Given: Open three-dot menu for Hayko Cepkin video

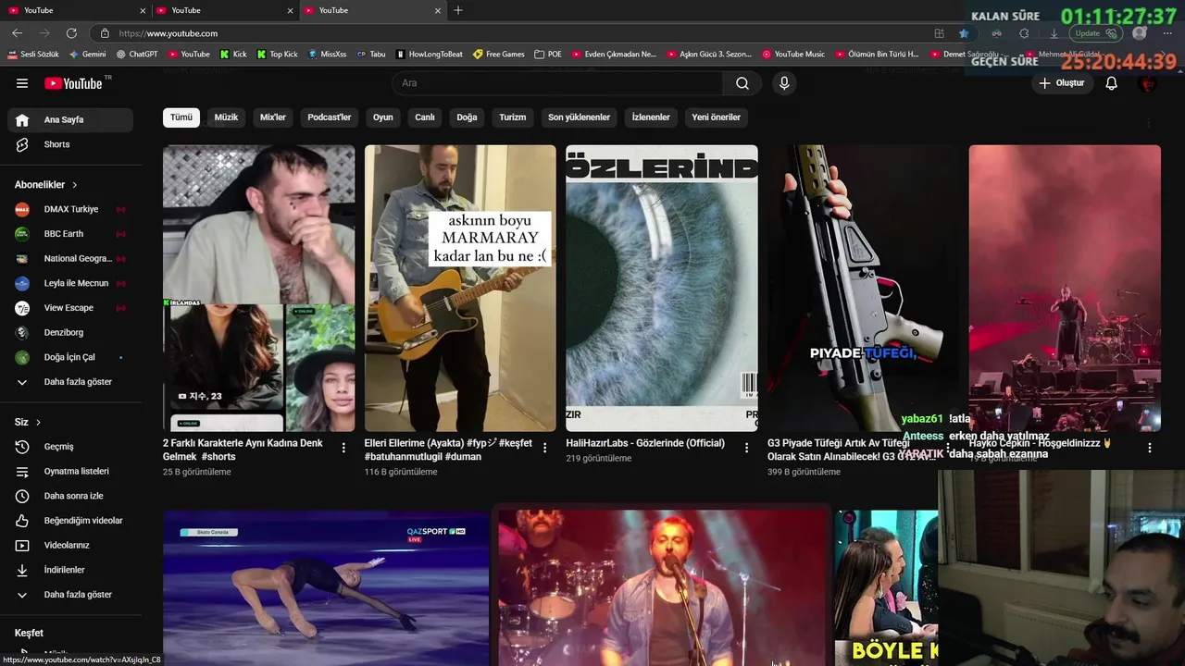Looking at the screenshot, I should point(1150,448).
